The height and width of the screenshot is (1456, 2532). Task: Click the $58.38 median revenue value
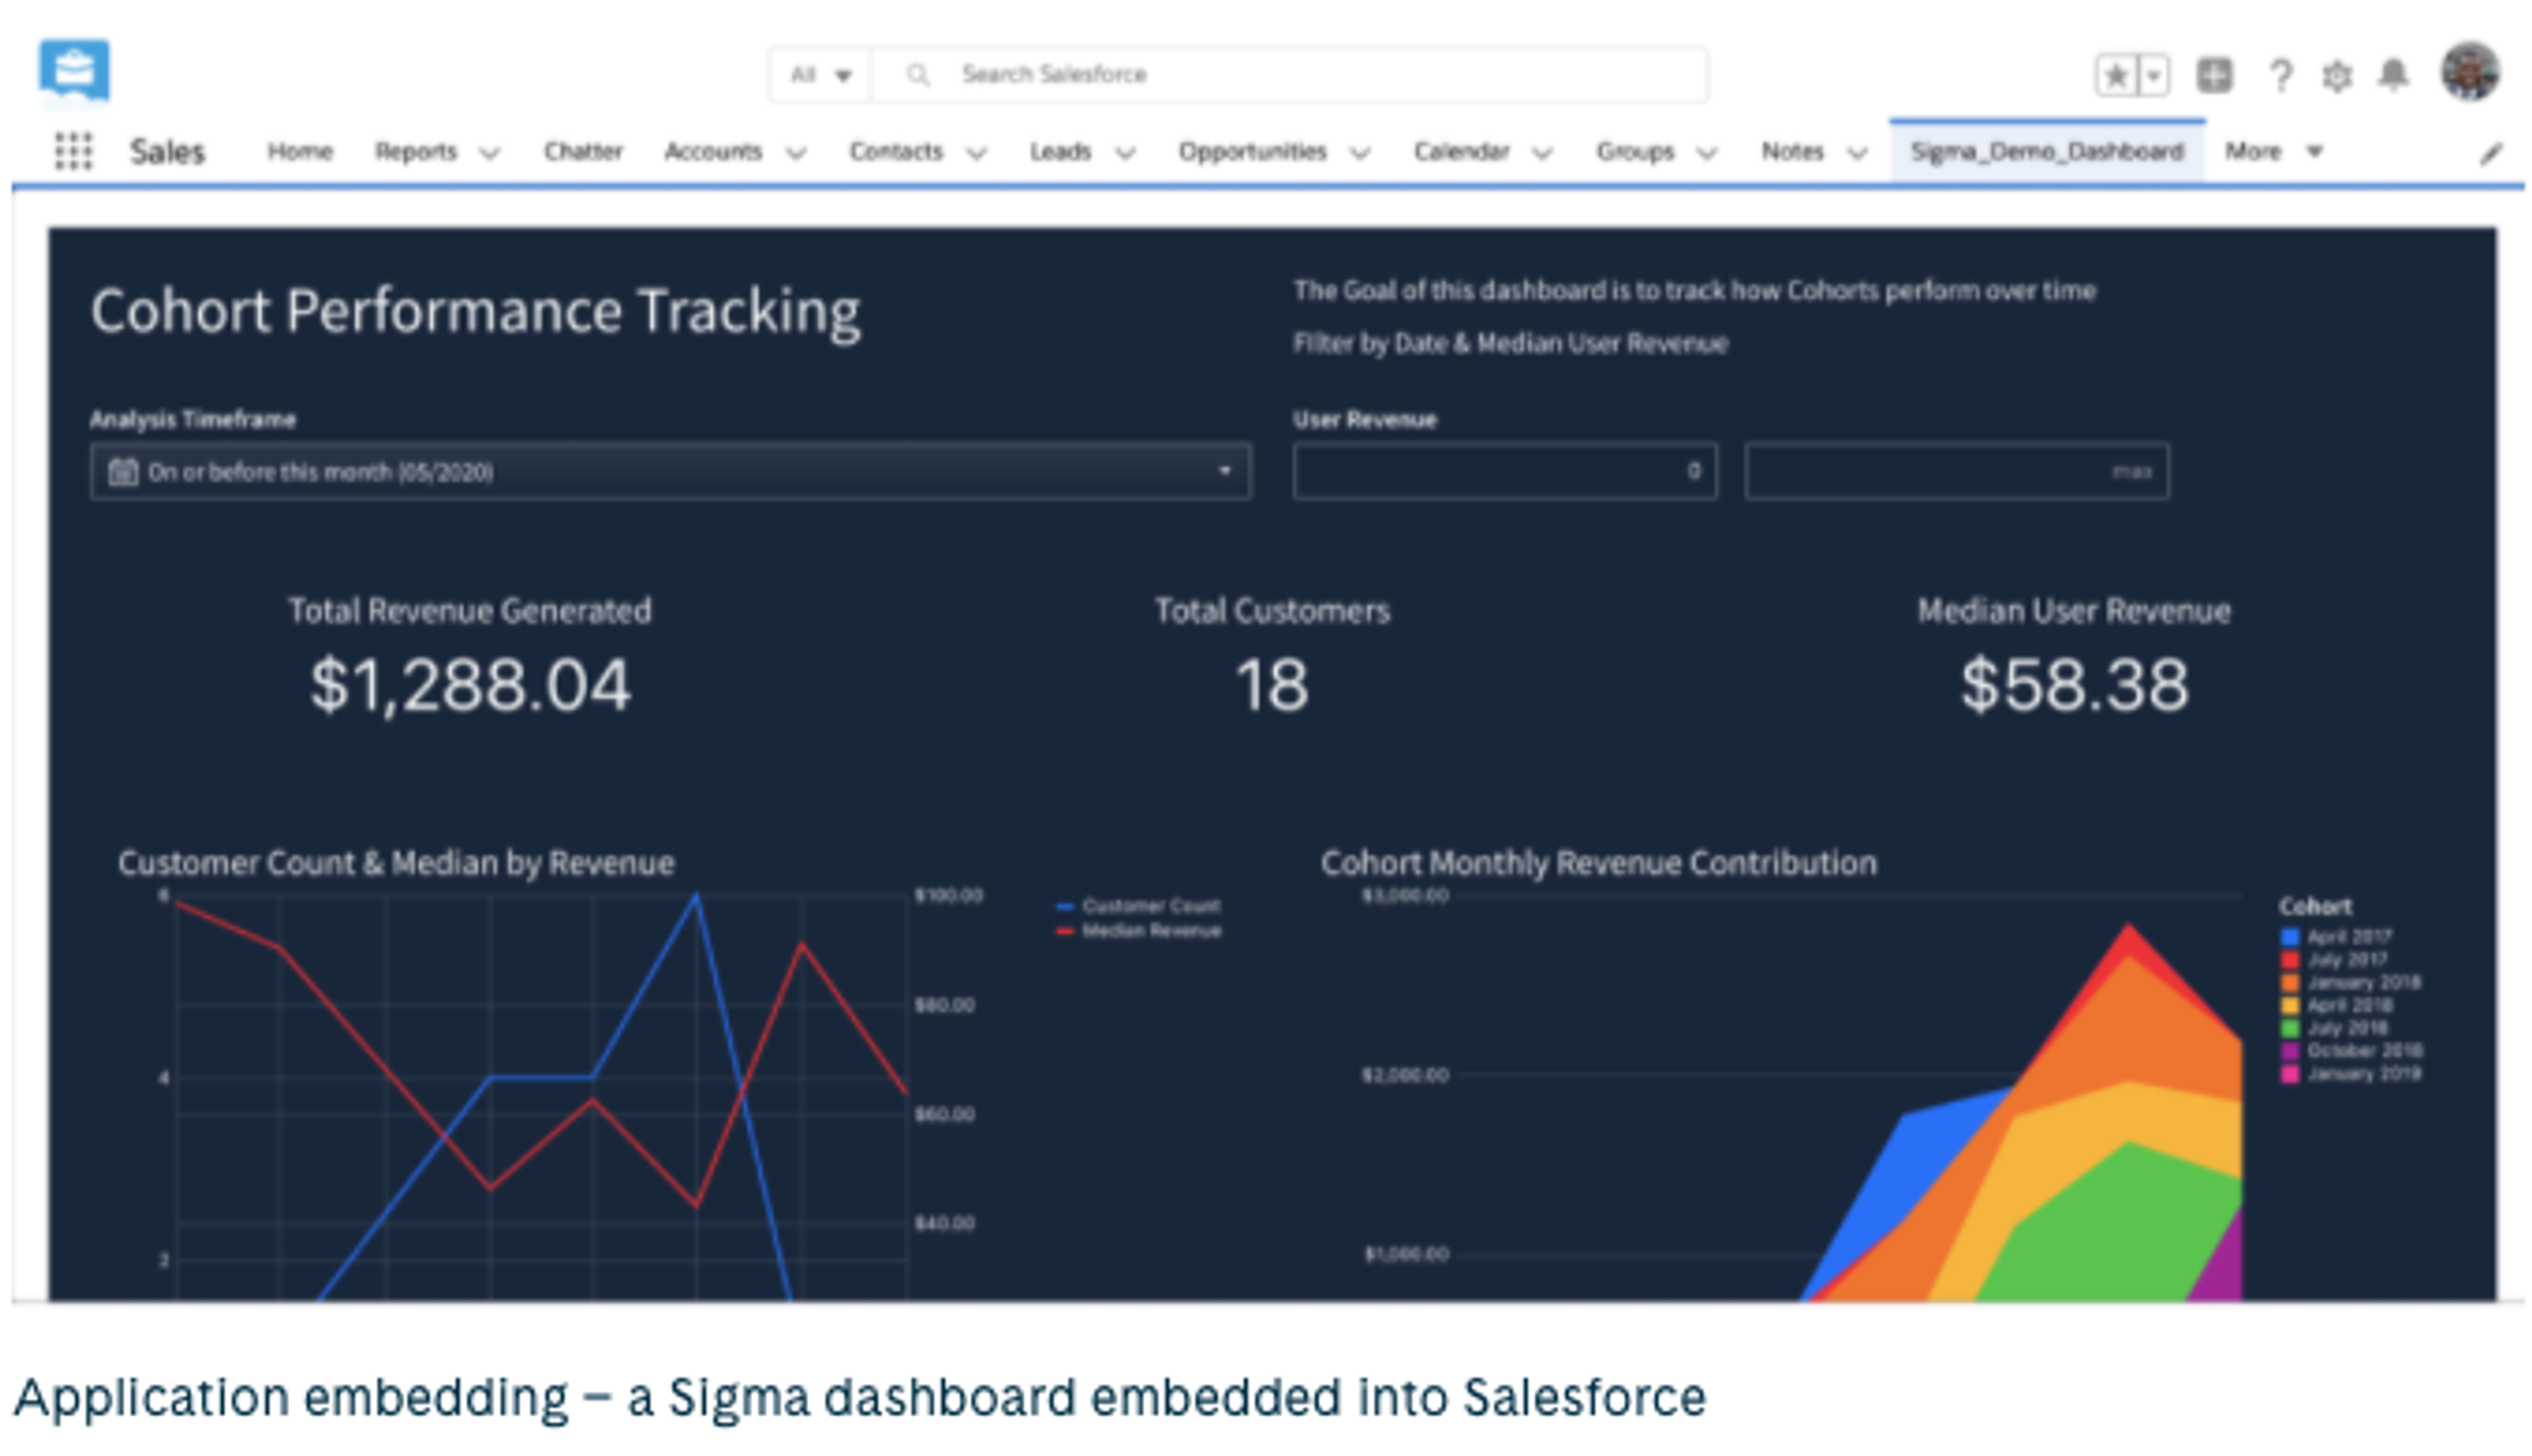point(2074,686)
